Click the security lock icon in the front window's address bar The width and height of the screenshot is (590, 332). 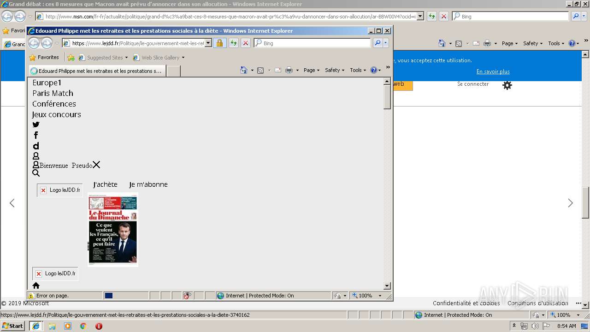[x=219, y=43]
